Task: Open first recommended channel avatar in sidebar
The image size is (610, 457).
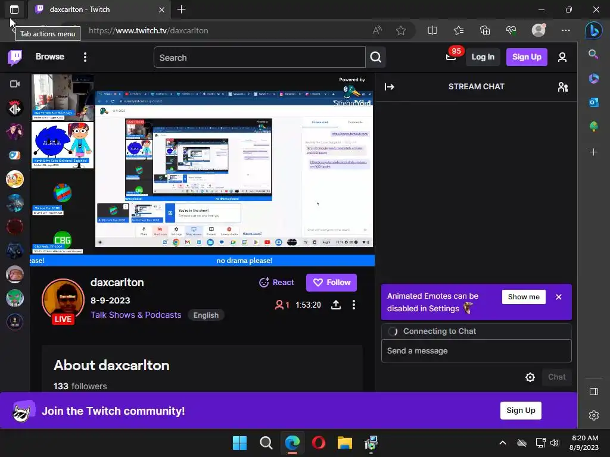Action: (x=15, y=108)
